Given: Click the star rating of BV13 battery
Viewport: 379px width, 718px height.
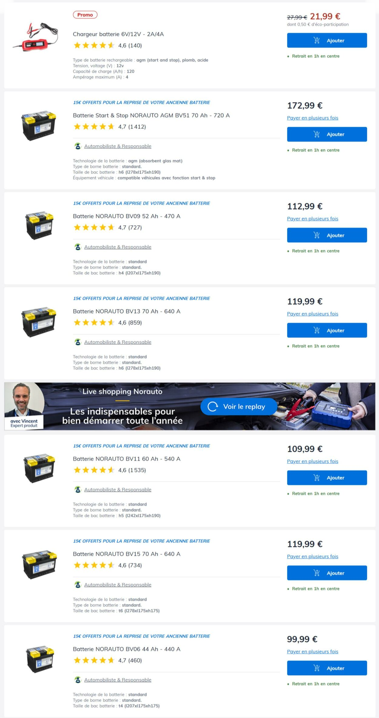Looking at the screenshot, I should [x=94, y=322].
